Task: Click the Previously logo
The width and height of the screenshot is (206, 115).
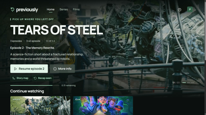Action: tap(24, 10)
